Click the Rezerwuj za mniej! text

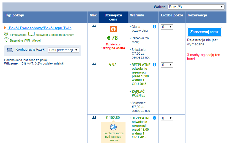tap(140, 40)
